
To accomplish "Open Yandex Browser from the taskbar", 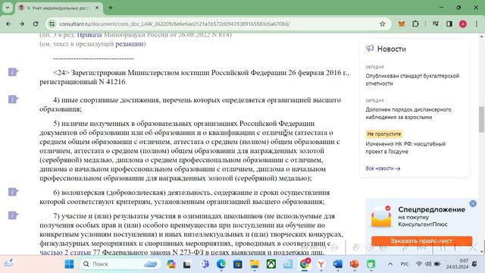I will tap(321, 264).
